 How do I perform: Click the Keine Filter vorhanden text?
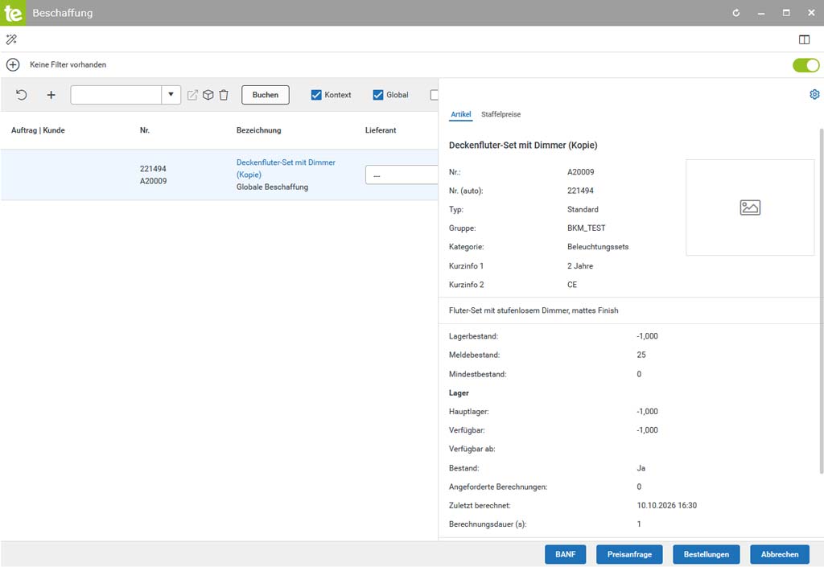pos(68,64)
